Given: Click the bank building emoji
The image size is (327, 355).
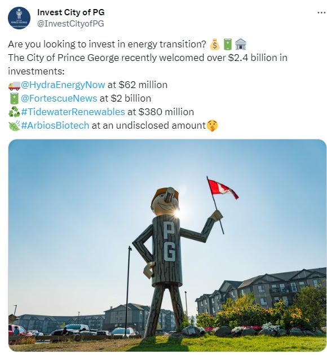Looking at the screenshot, I should [x=241, y=44].
